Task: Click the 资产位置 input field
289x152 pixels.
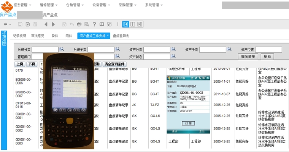Action: pos(268,50)
